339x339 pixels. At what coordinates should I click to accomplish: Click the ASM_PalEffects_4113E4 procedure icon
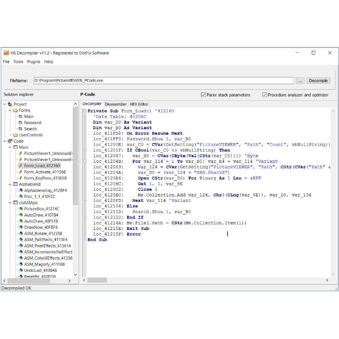(21, 239)
